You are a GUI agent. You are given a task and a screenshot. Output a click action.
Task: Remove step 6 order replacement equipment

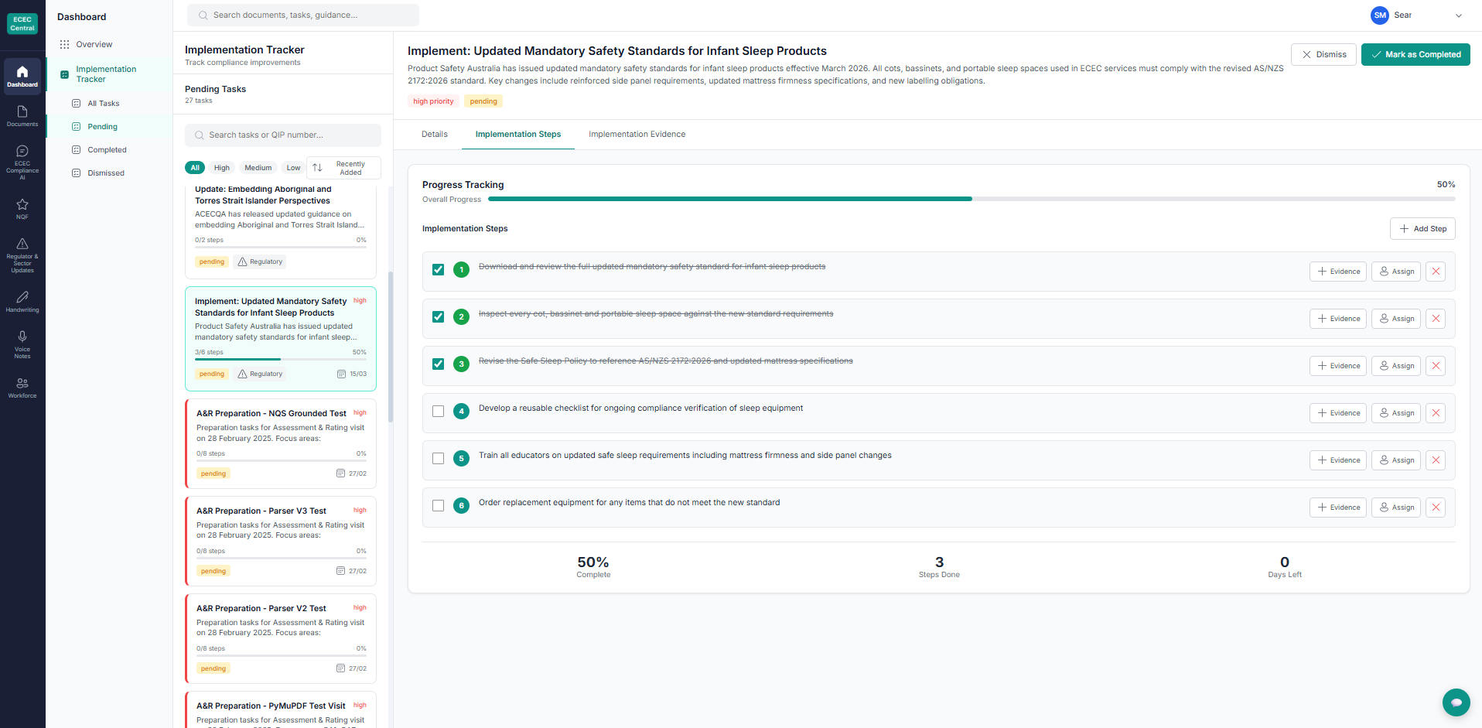click(x=1436, y=508)
